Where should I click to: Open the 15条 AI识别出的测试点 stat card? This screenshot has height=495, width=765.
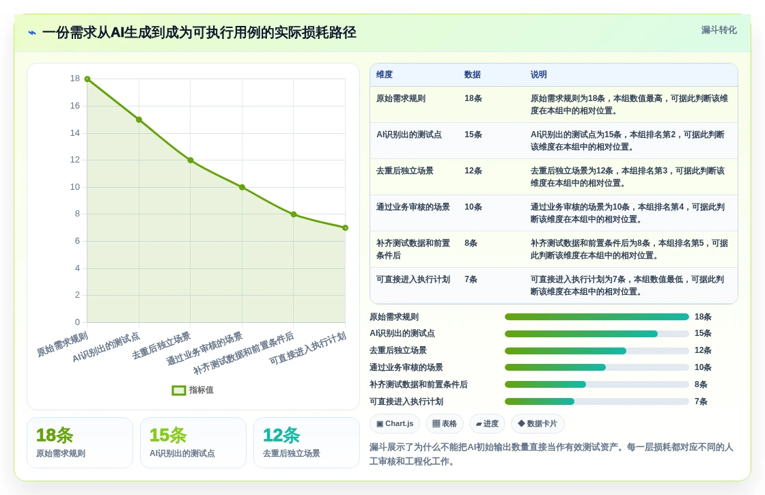[193, 443]
